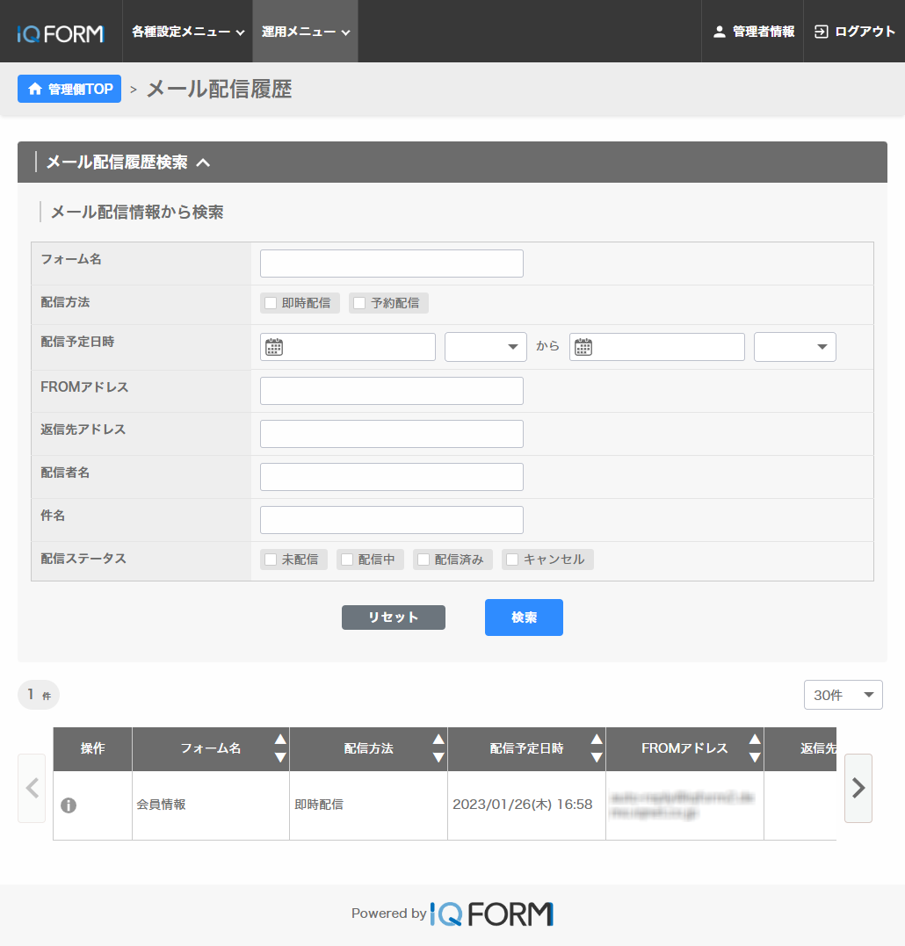Screen dimensions: 905x946
Task: Sort by フォーム名 column arrows
Action: pos(280,748)
